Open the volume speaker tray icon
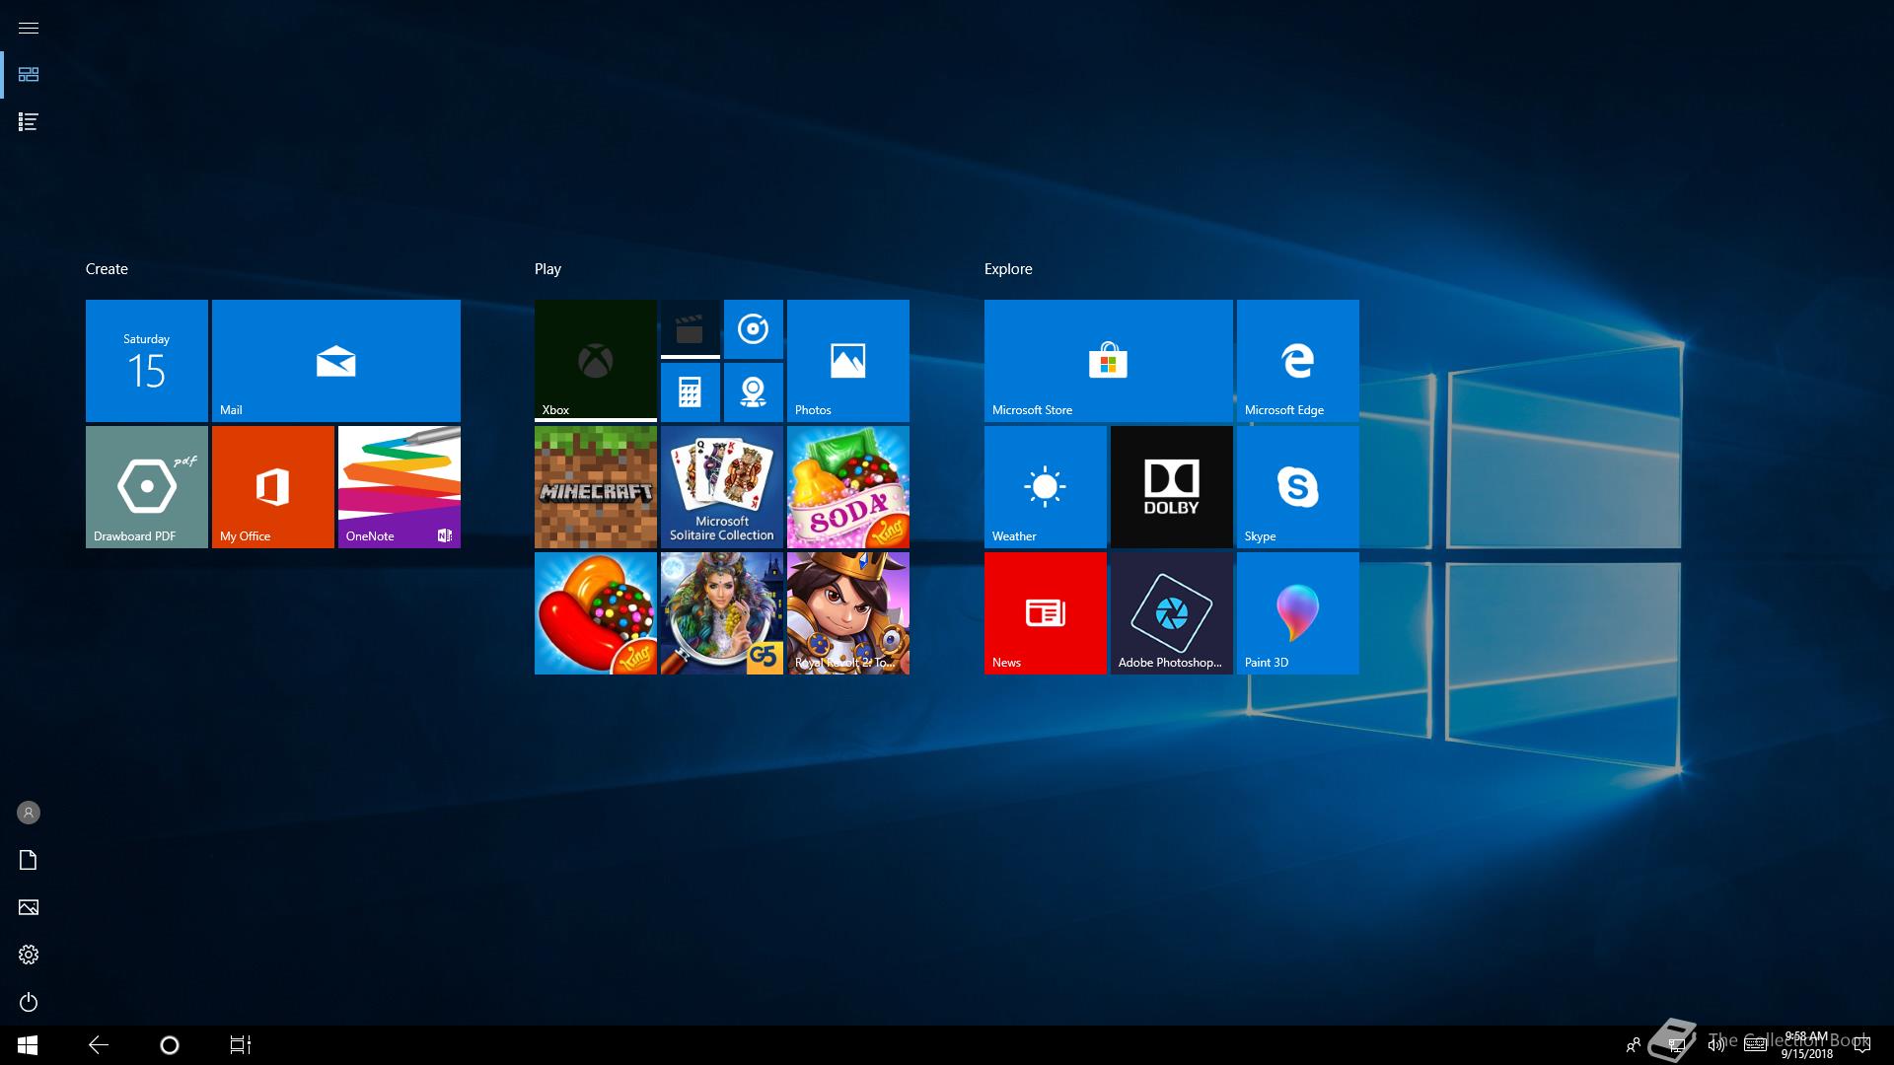The height and width of the screenshot is (1065, 1894). [1715, 1045]
